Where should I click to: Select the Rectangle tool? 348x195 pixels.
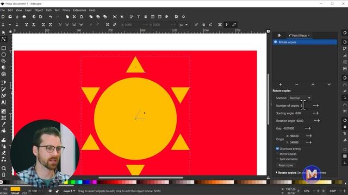4,48
